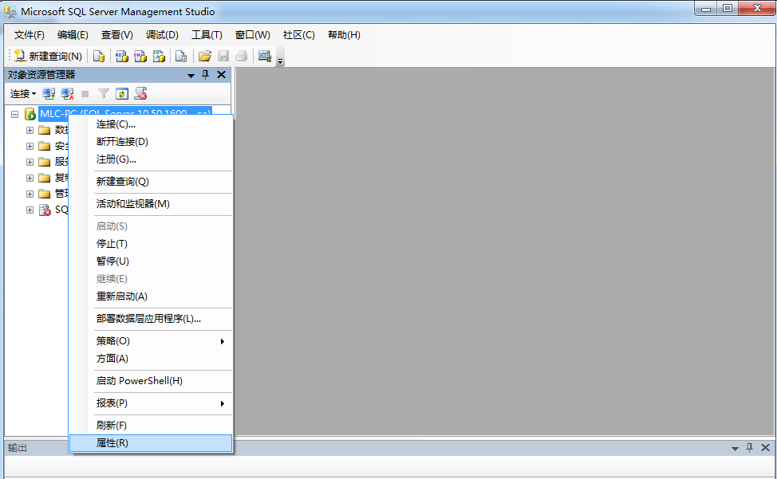Viewport: 777px width, 479px height.
Task: Click the open file folder icon
Action: [205, 56]
